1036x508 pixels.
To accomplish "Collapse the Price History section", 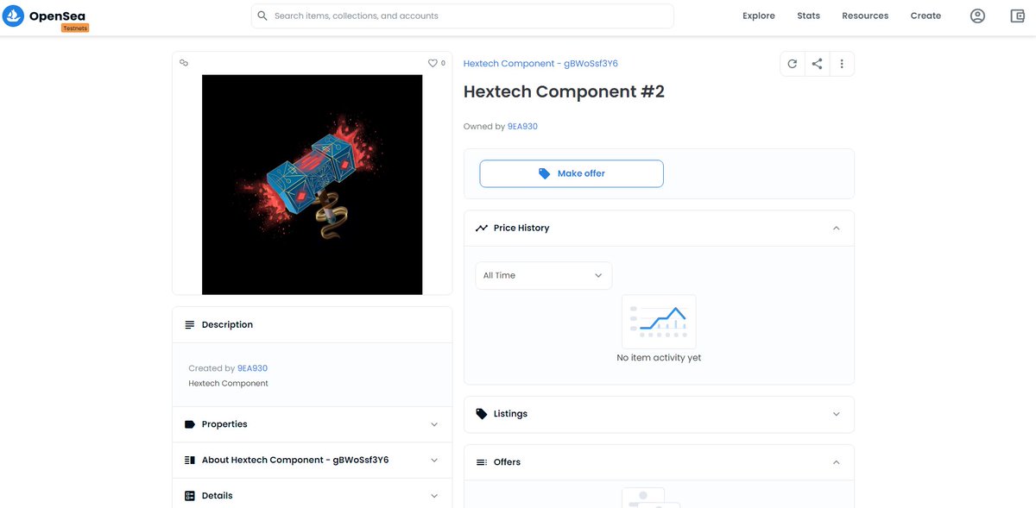I will coord(836,228).
